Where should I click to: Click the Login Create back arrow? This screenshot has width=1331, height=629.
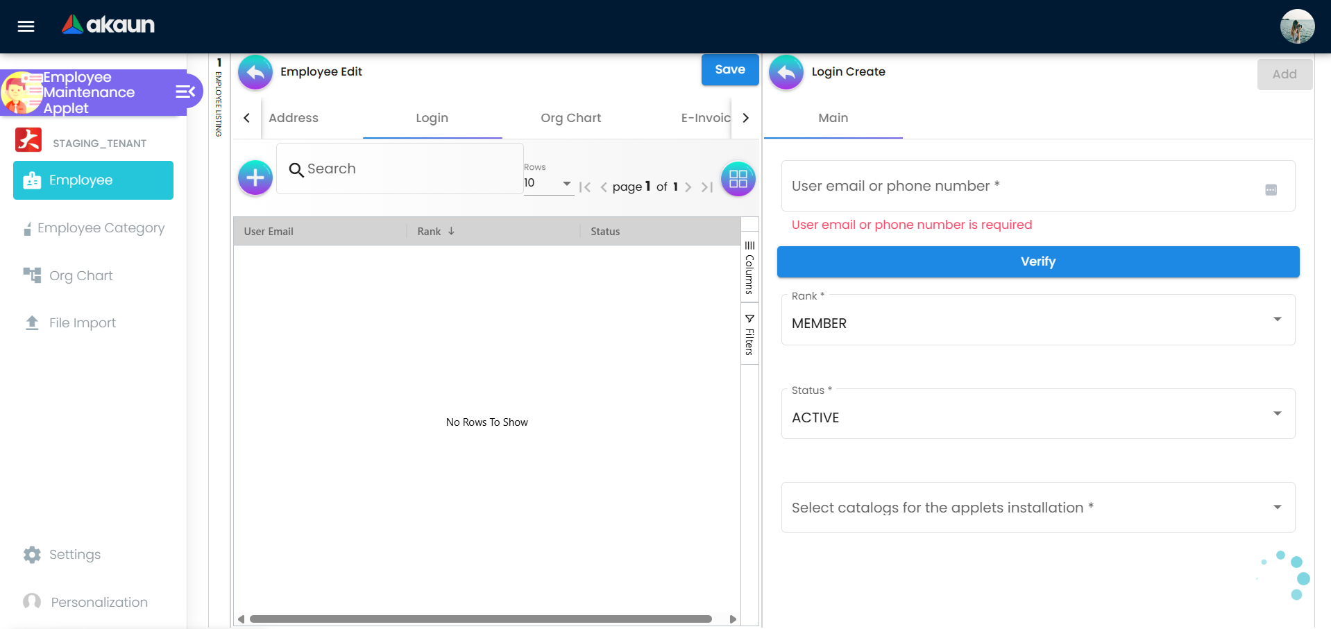point(786,72)
